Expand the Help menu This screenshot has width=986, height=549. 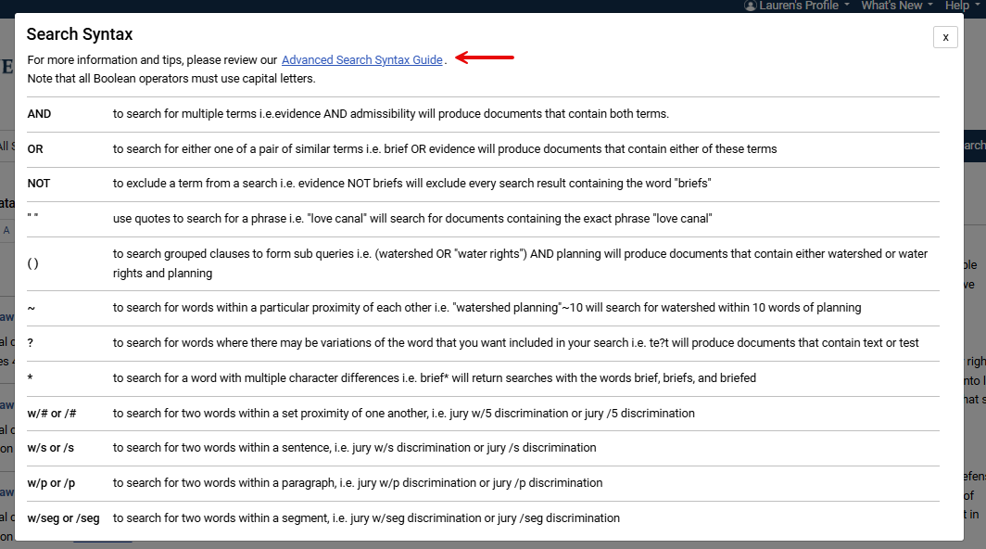[x=959, y=6]
